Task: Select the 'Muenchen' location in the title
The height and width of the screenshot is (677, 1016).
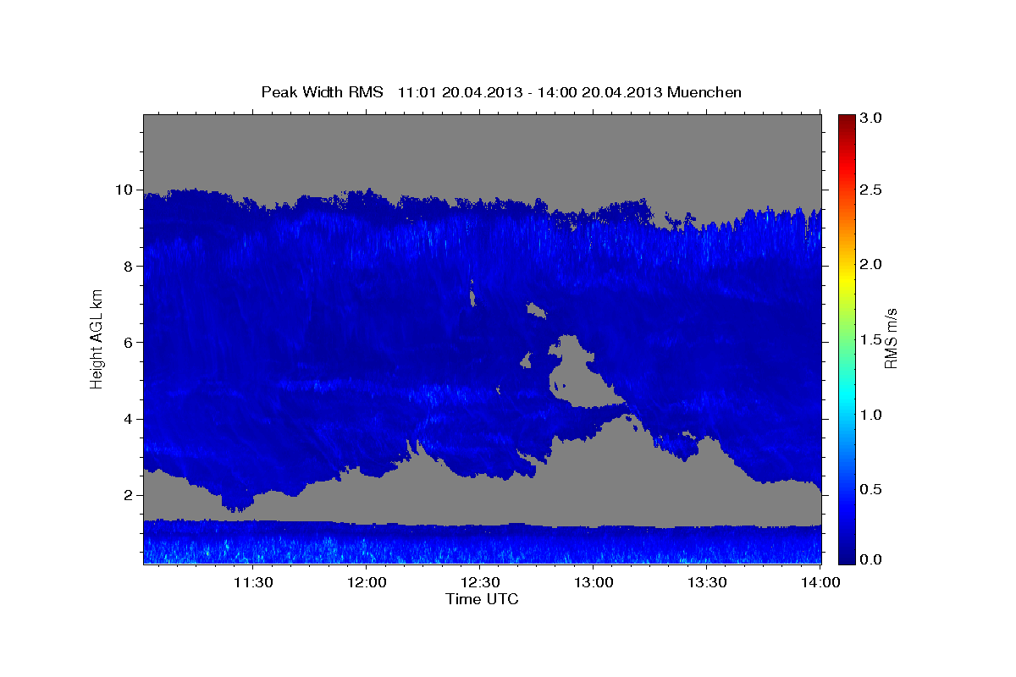Action: click(704, 92)
